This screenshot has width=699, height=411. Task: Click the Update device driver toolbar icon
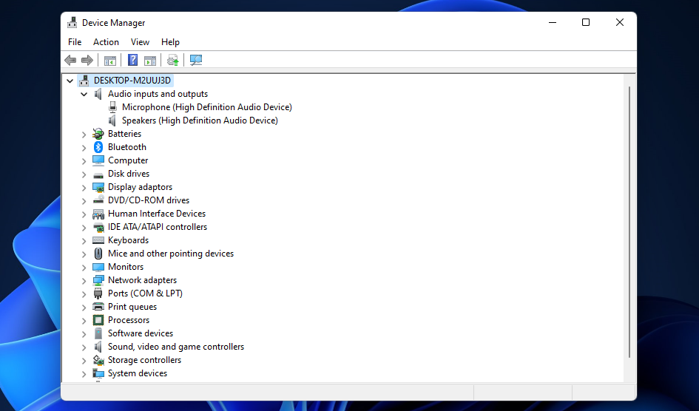173,61
